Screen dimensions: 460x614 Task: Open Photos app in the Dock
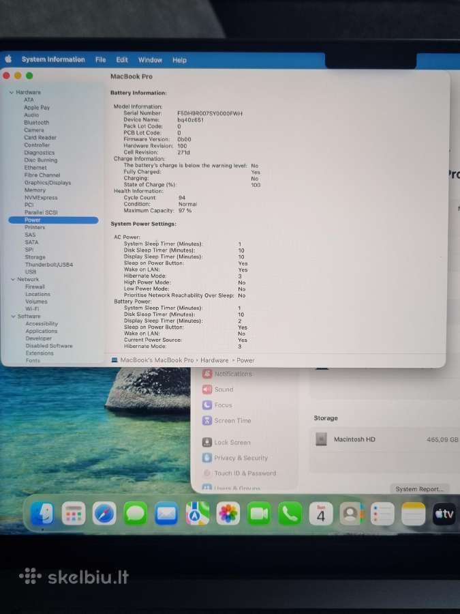[x=228, y=513]
